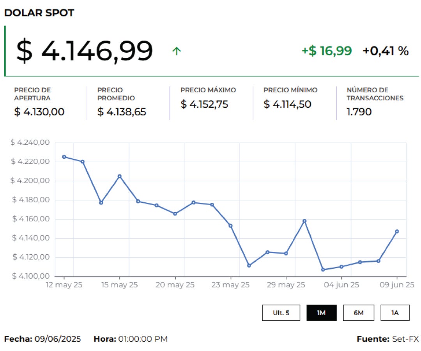Click the +0,41 % percentage change
Image resolution: width=421 pixels, height=351 pixels.
pyautogui.click(x=386, y=51)
